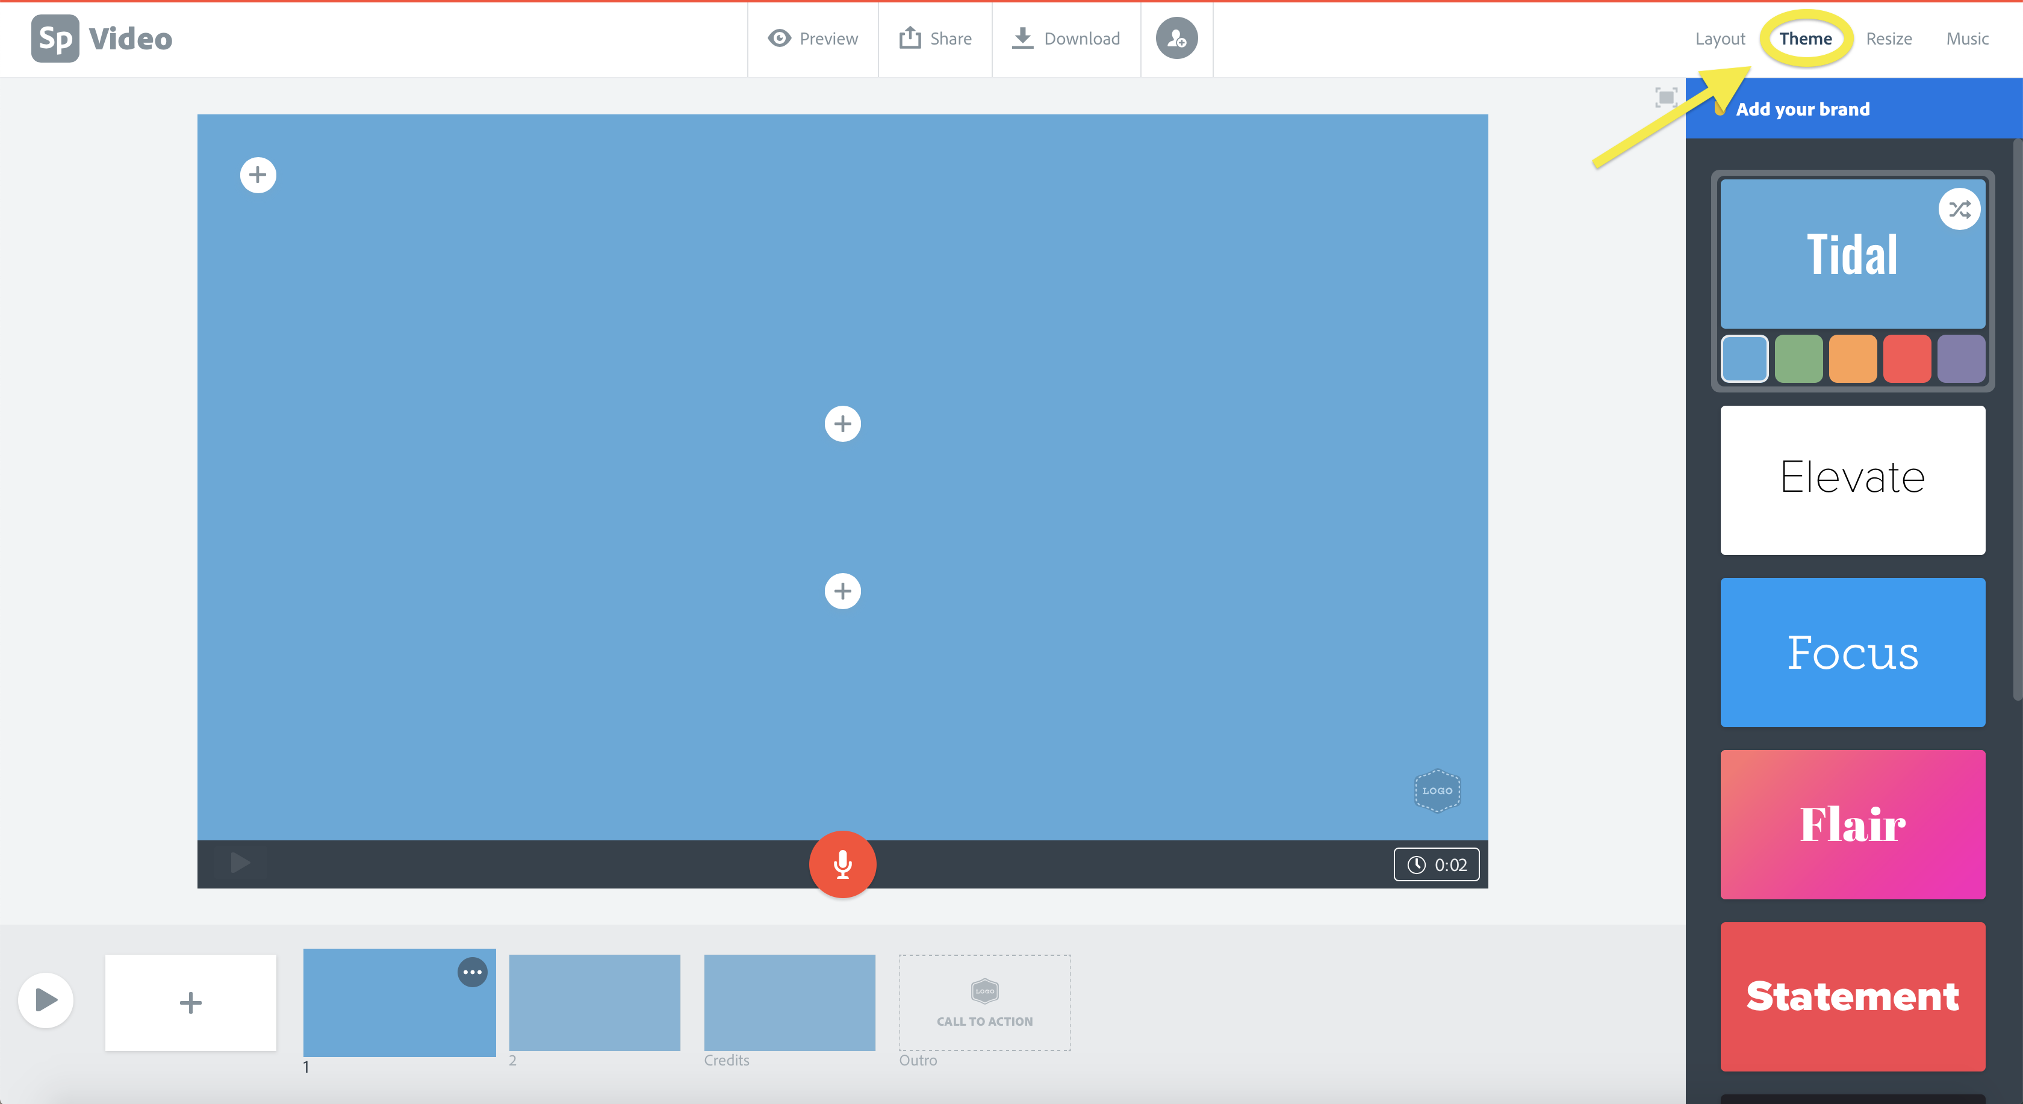Change slide duration 0:02
2023x1104 pixels.
(1437, 864)
